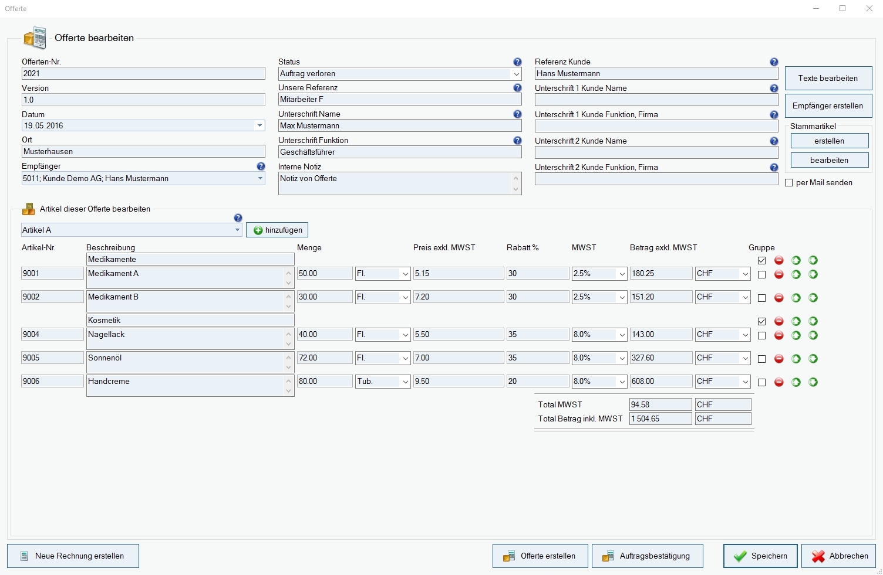This screenshot has height=575, width=883.
Task: Click Empfänger erstellen button
Action: (828, 106)
